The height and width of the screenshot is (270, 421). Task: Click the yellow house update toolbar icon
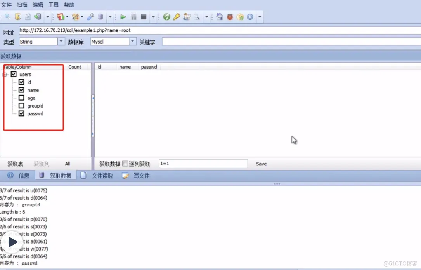240,17
